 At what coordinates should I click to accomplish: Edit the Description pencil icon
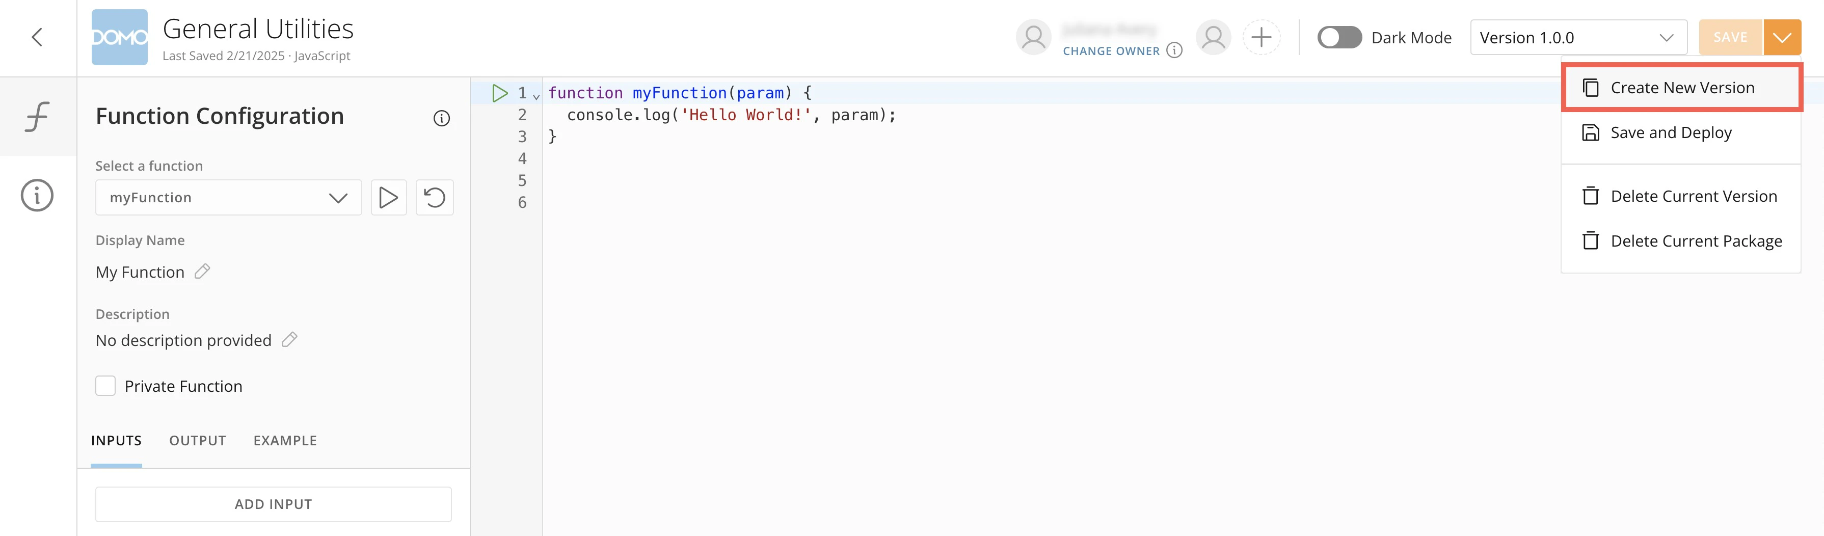coord(289,340)
